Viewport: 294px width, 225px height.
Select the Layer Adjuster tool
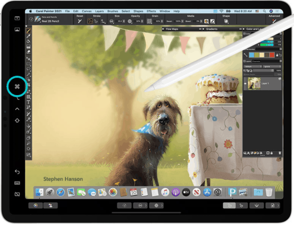(28, 59)
